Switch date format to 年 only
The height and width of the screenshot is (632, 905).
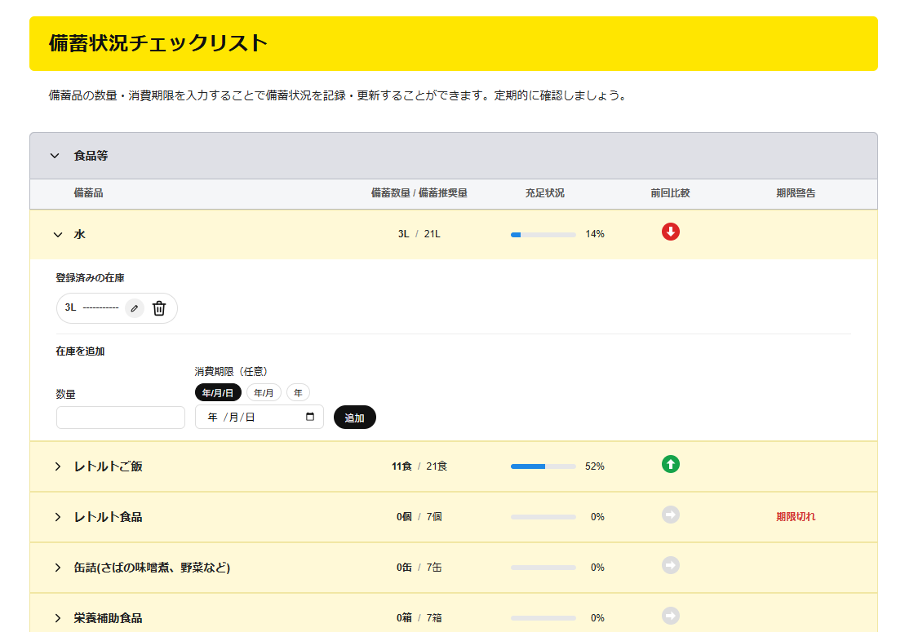[298, 393]
